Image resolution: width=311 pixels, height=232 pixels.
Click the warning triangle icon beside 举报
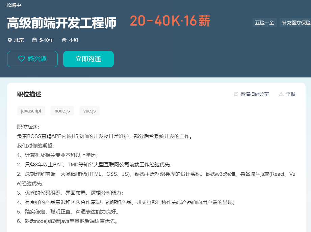point(281,94)
